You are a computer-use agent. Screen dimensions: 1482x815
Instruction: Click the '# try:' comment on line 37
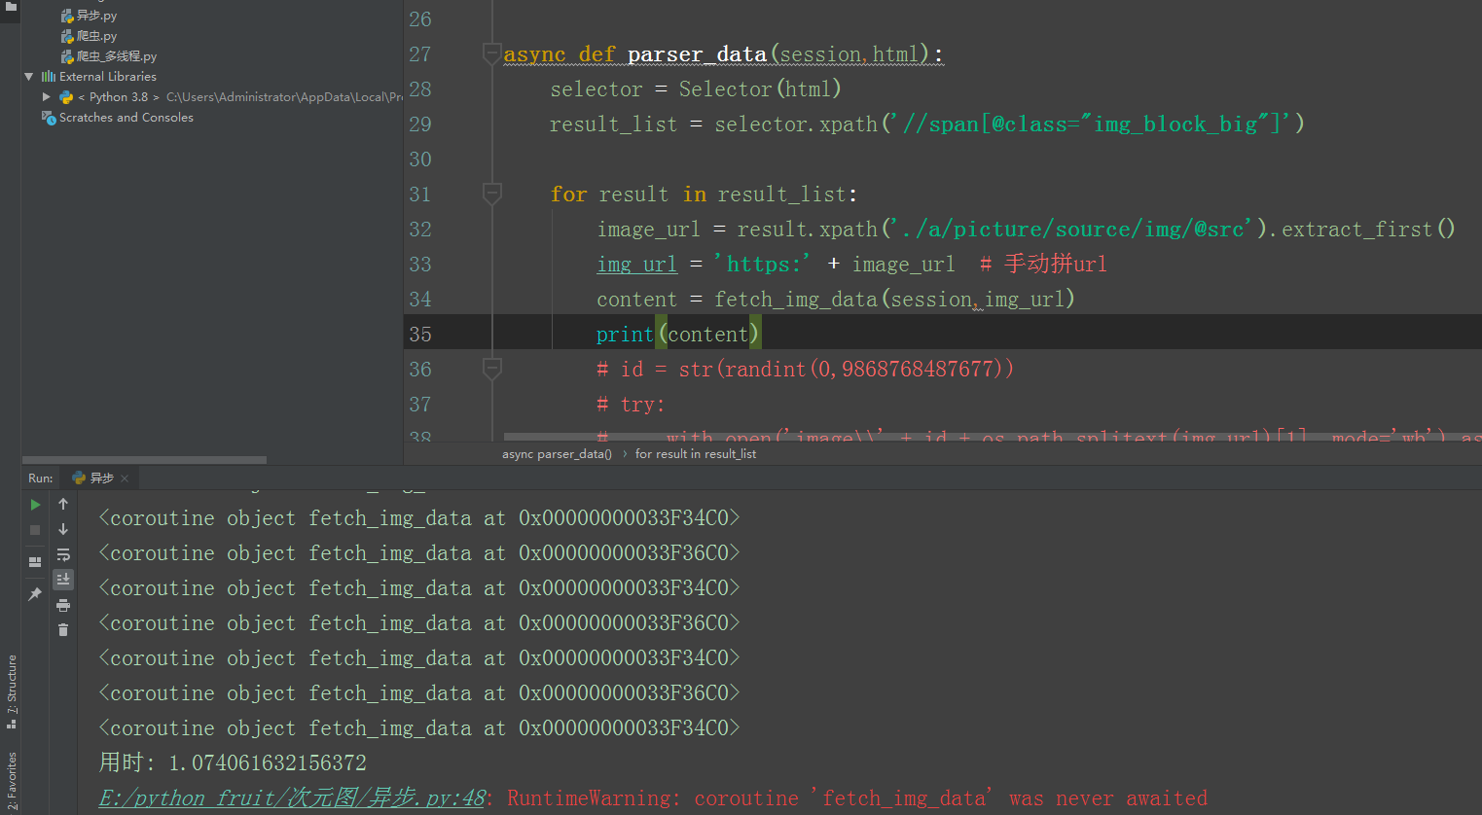(x=631, y=405)
